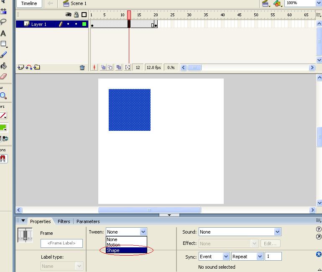Toggle Layer 1 green outline square
322x272 pixels.
click(84, 24)
